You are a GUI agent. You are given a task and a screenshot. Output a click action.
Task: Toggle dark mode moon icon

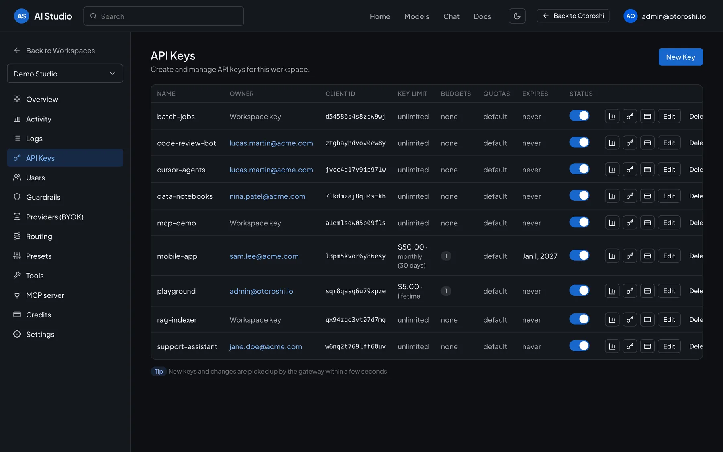[517, 16]
